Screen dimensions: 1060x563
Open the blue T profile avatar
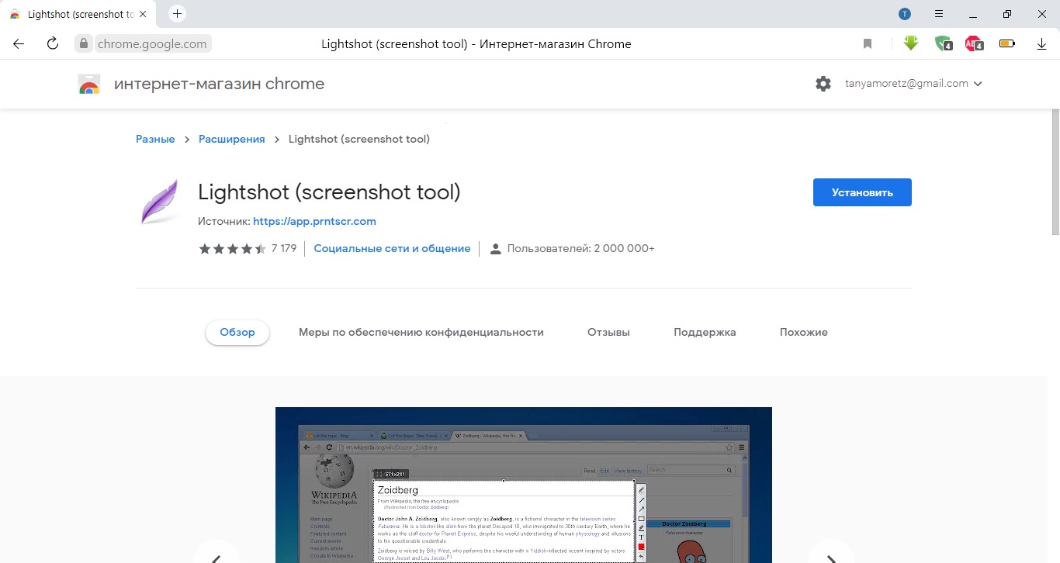point(905,14)
